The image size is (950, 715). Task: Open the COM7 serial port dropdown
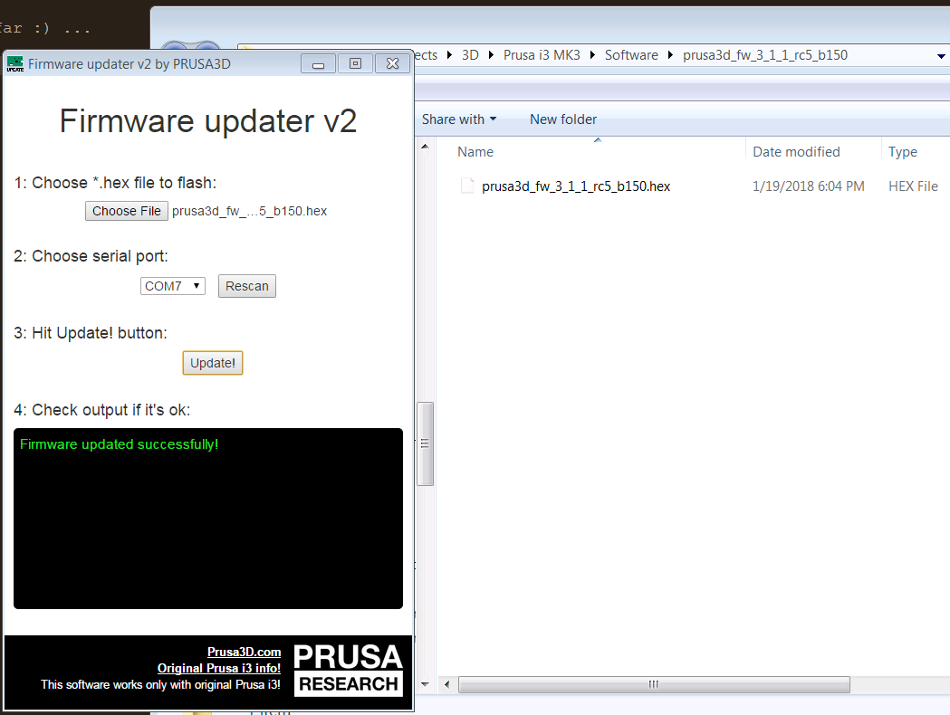[173, 286]
